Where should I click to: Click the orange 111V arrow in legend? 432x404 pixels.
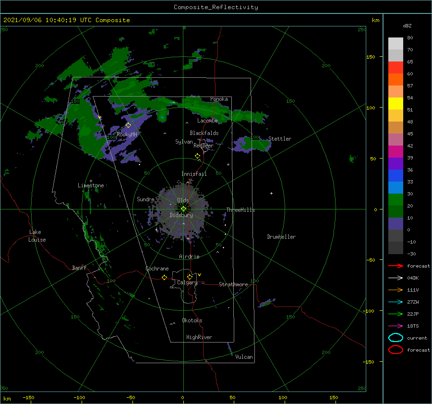coord(396,290)
